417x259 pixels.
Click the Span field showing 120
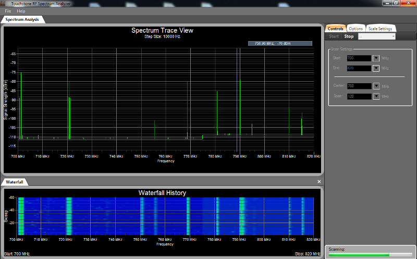pos(359,96)
